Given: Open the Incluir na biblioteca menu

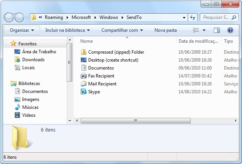Looking at the screenshot, I should pyautogui.click(x=67, y=30).
